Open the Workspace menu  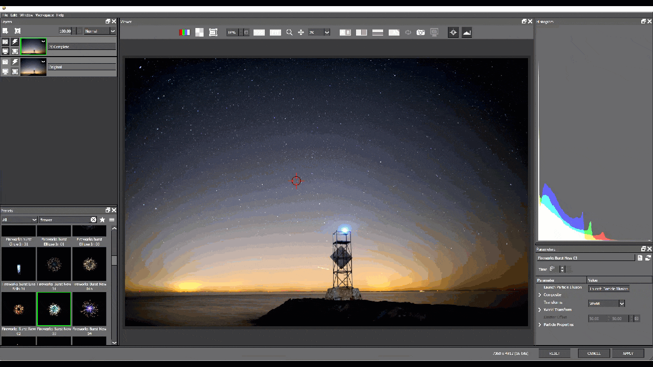pos(45,15)
